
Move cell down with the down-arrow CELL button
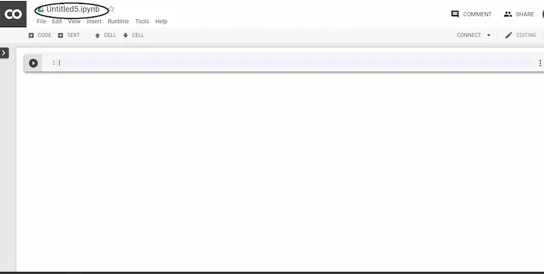133,35
